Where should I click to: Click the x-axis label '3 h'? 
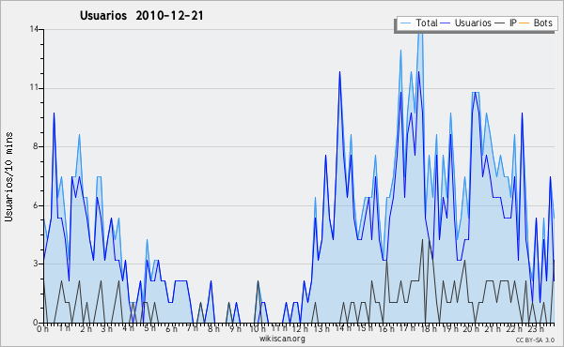(x=107, y=328)
